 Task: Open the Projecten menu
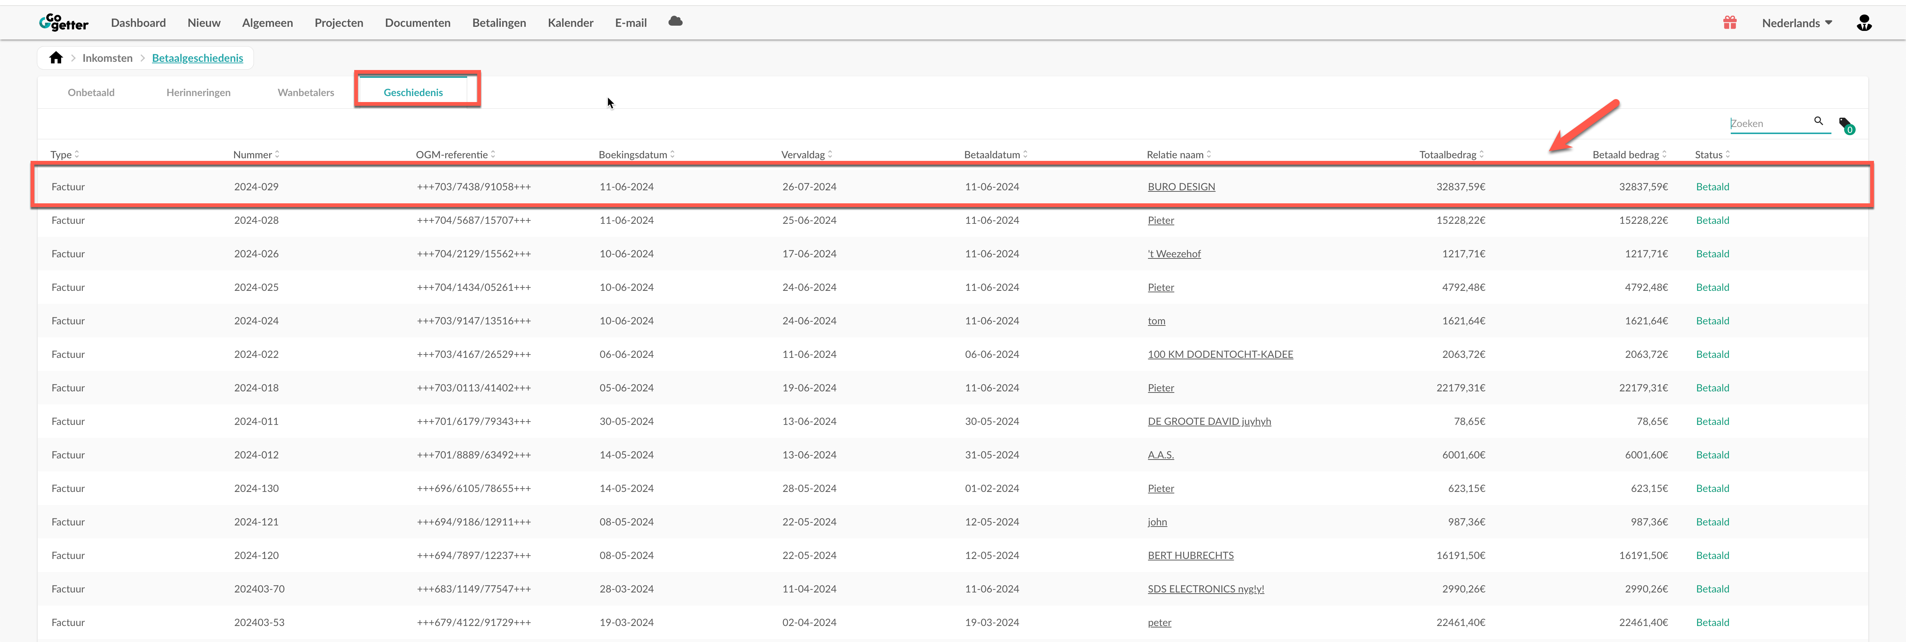(x=339, y=23)
